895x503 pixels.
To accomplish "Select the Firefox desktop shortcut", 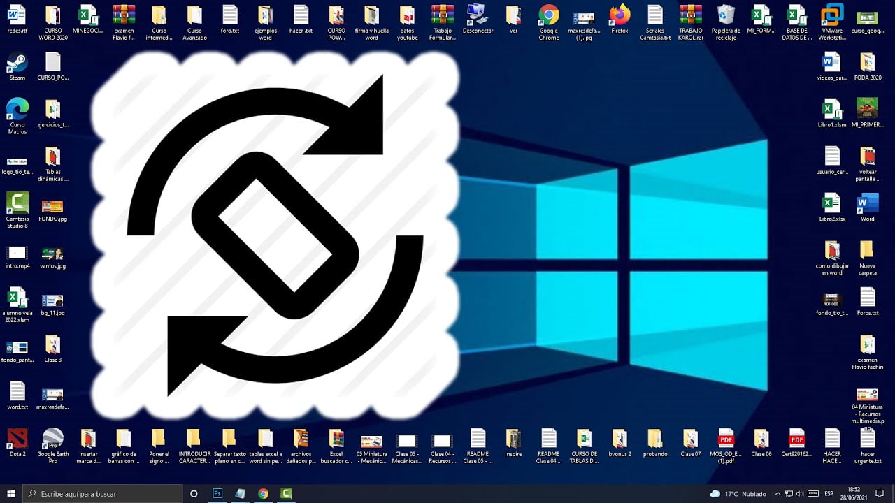I will click(620, 19).
